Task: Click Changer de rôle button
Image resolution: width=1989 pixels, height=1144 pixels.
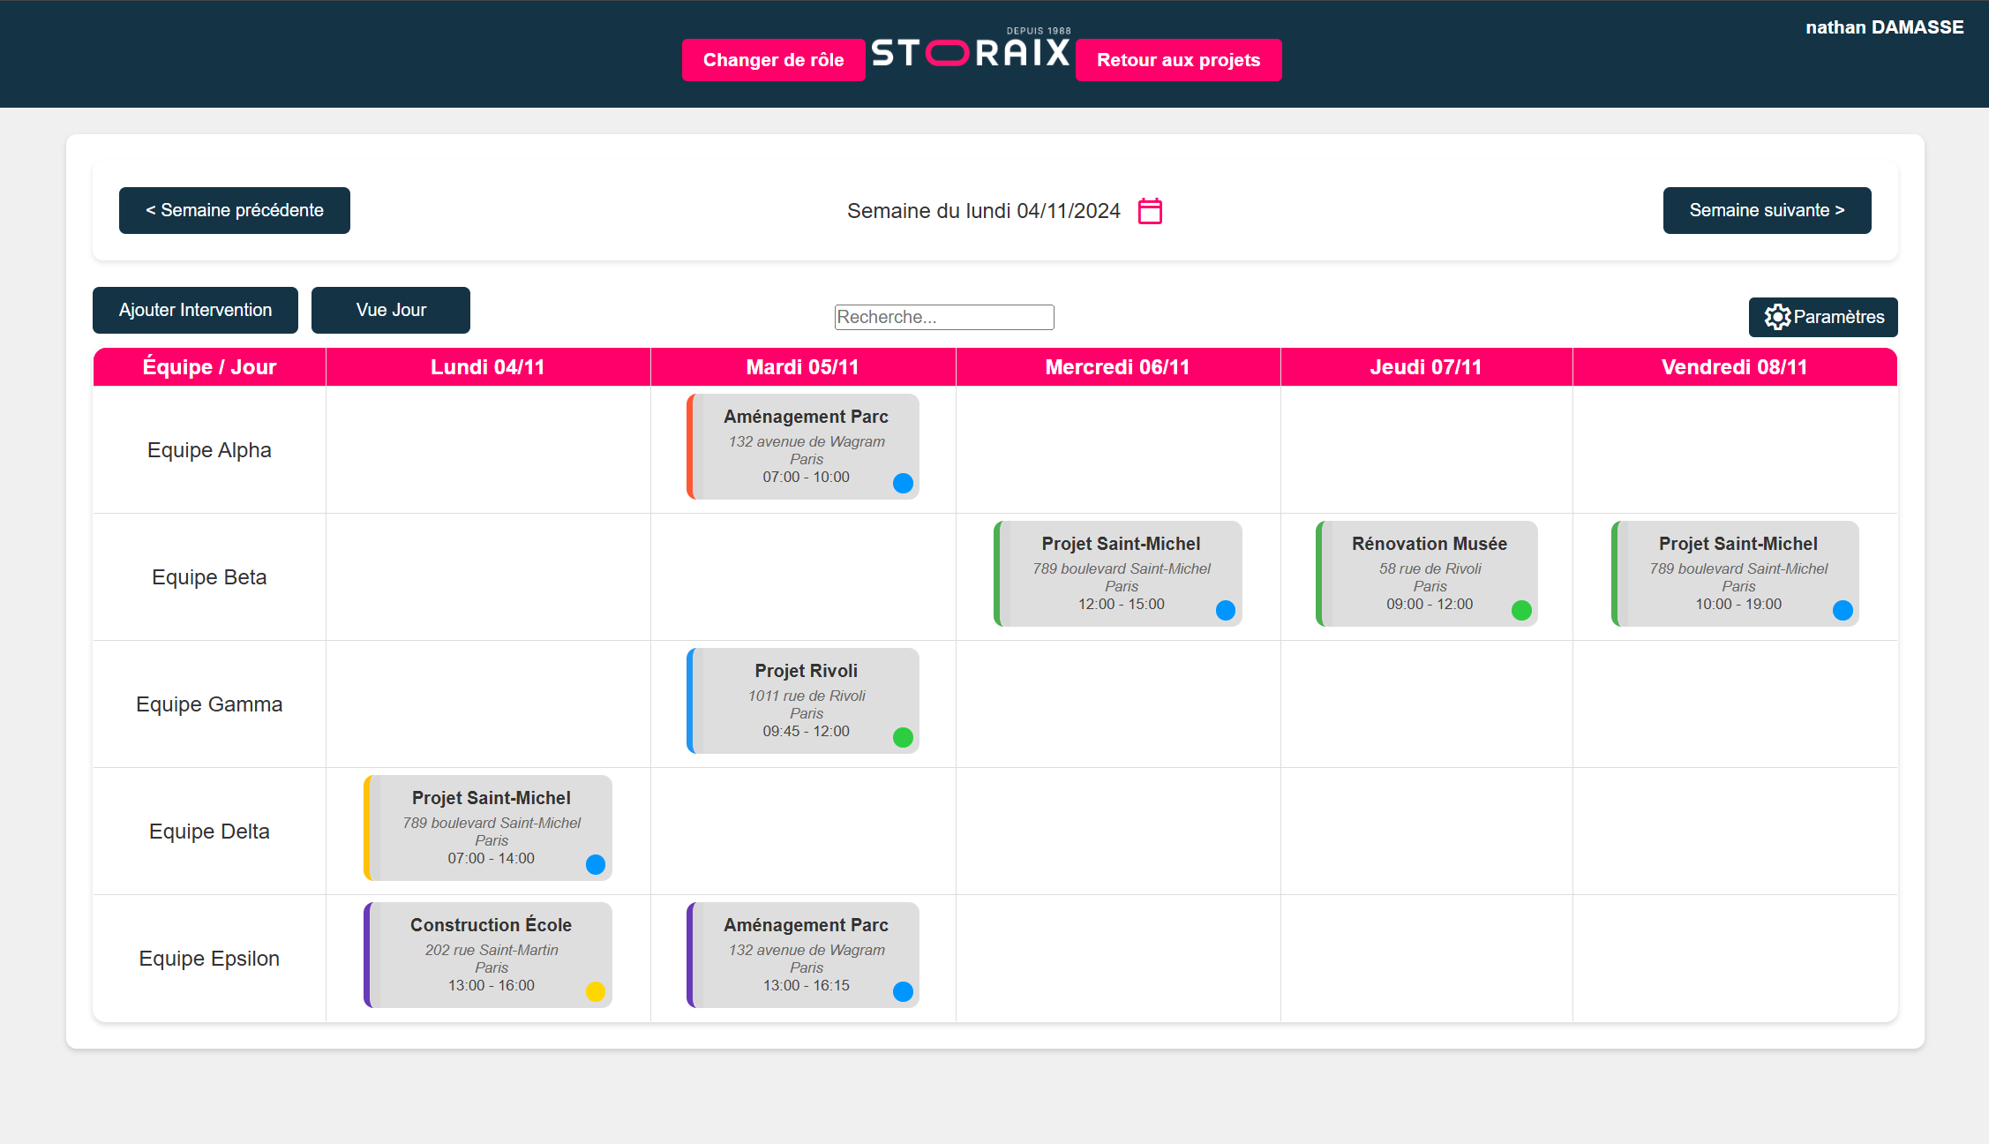Action: (773, 60)
